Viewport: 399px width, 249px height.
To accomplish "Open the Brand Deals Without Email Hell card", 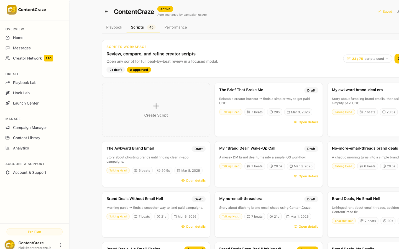I will click(x=135, y=199).
